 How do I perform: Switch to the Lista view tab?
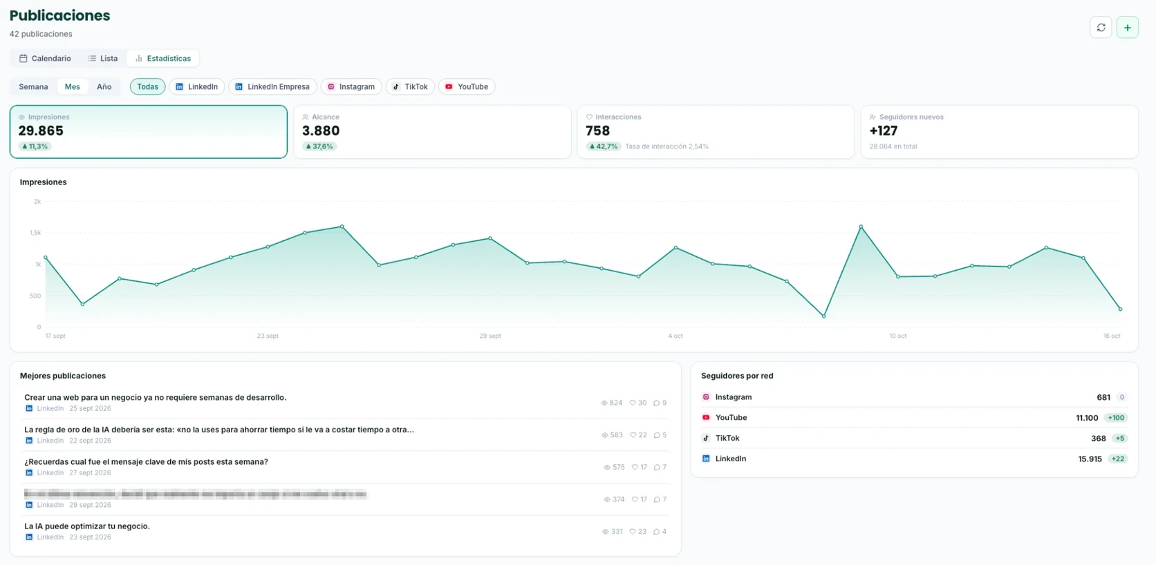[103, 59]
